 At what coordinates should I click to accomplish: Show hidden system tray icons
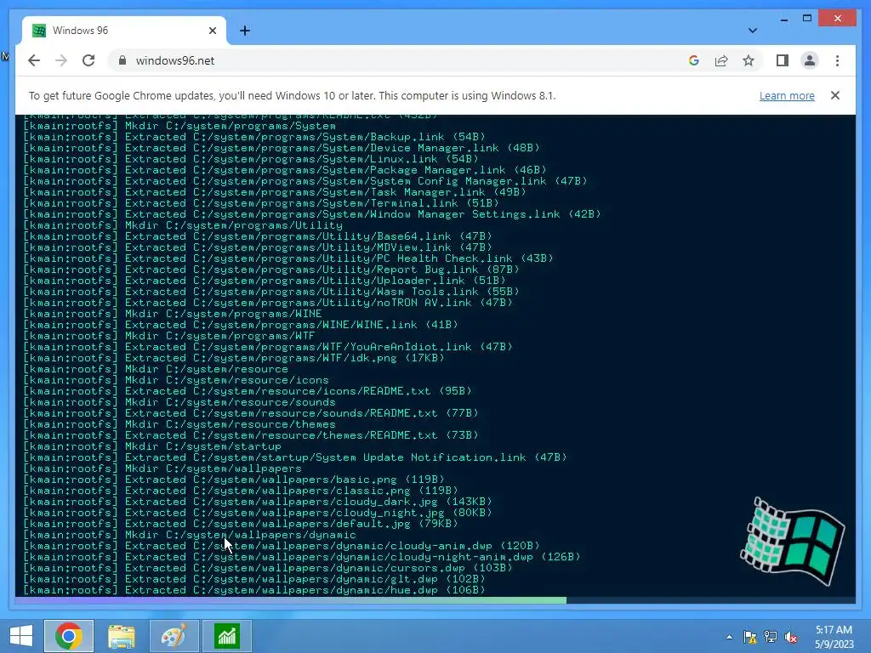point(729,637)
